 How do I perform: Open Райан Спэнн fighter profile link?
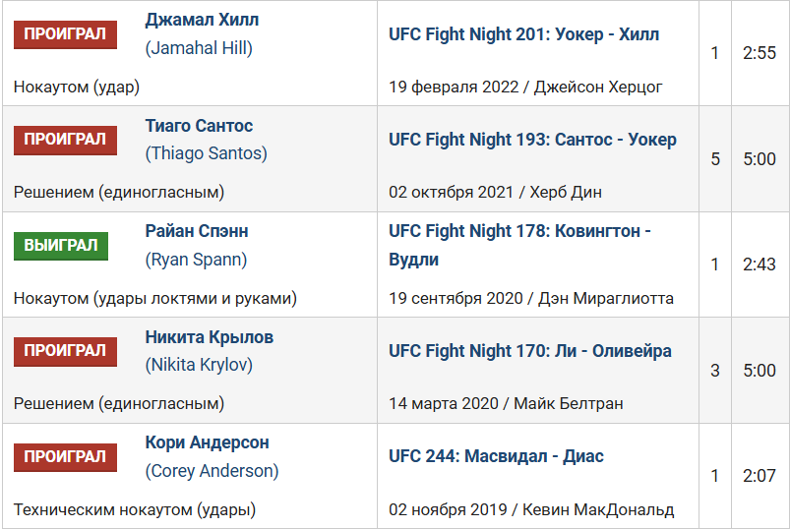pyautogui.click(x=196, y=231)
